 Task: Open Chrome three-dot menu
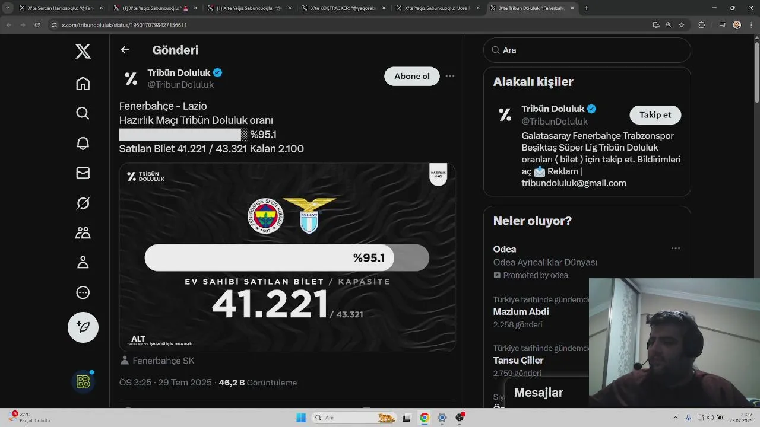(750, 25)
